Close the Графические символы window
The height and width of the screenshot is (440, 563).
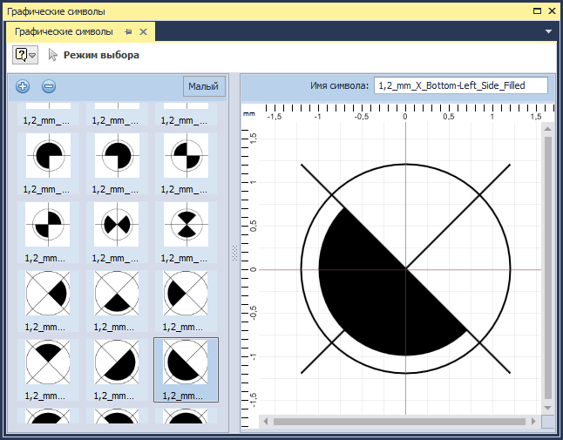point(553,10)
